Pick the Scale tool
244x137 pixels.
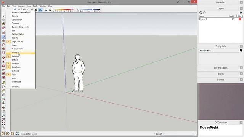point(3,73)
